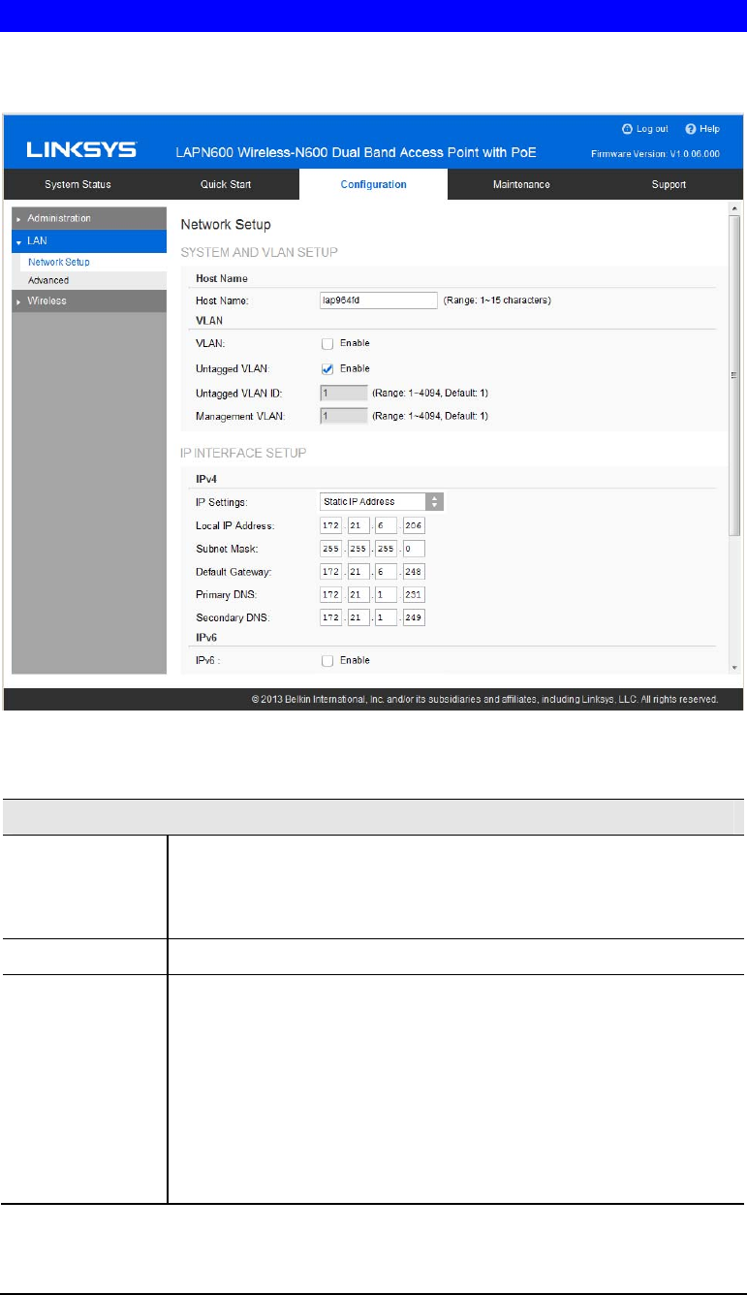Viewport: 747px width, 1295px height.
Task: Click last octet 206 of Local IP
Action: [415, 525]
